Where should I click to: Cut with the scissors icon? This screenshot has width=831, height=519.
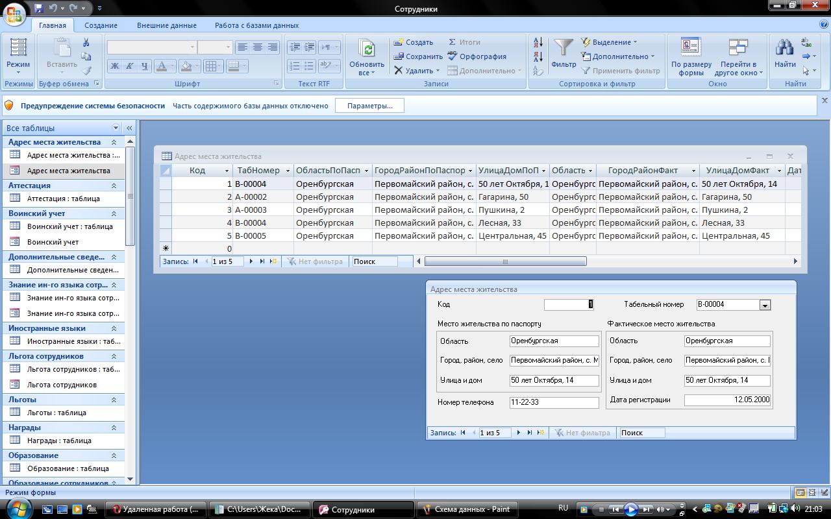[x=86, y=42]
